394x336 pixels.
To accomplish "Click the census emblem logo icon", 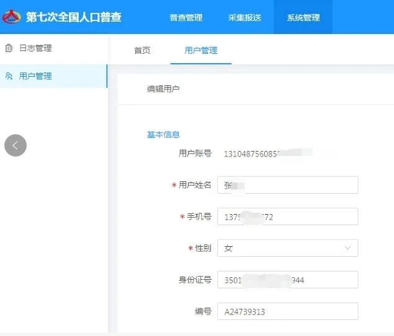I will tap(12, 17).
